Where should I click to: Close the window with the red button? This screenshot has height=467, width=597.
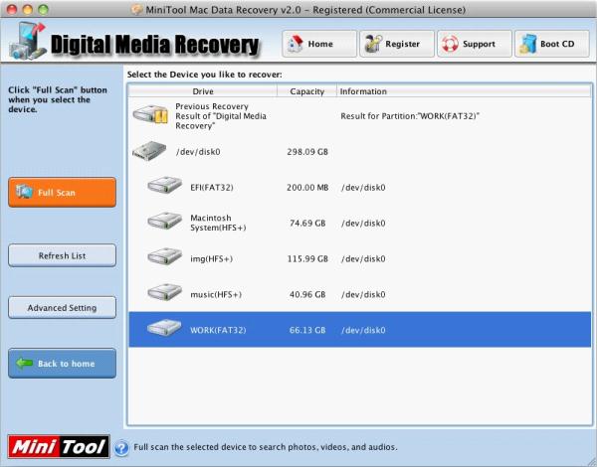12,9
